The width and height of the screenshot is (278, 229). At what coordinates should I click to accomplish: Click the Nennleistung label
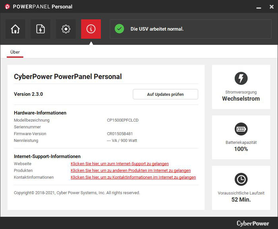click(x=26, y=141)
